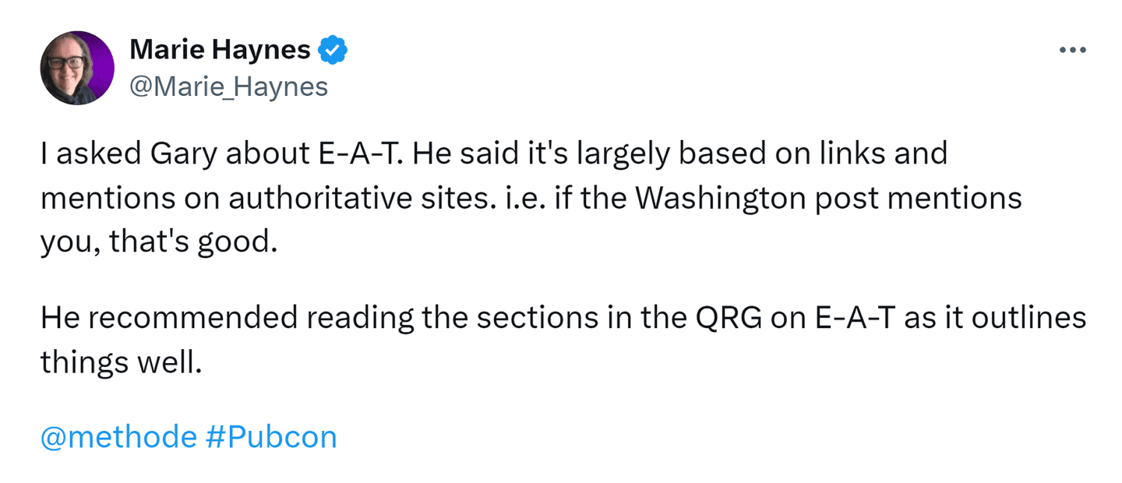The image size is (1122, 483).
Task: Open the #Pubcon hashtag
Action: click(271, 437)
